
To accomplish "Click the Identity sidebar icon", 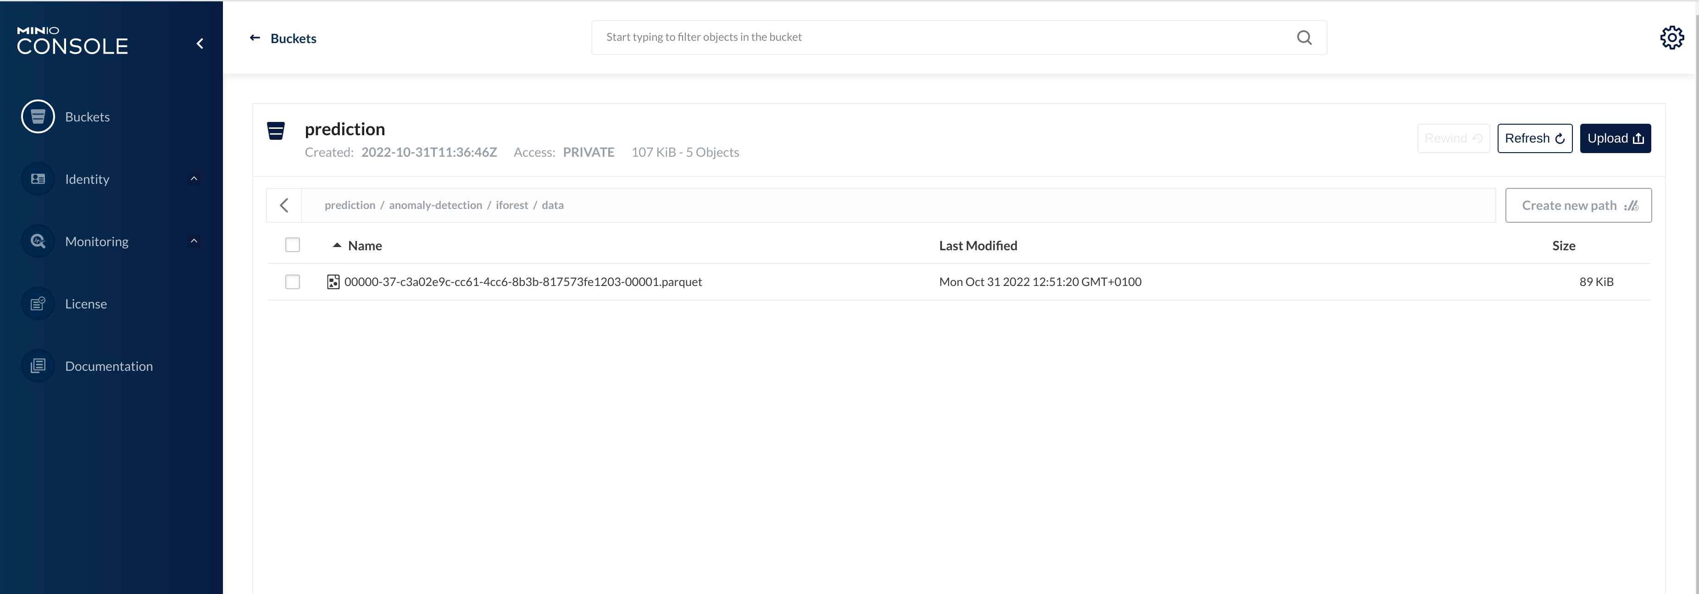I will pos(38,179).
